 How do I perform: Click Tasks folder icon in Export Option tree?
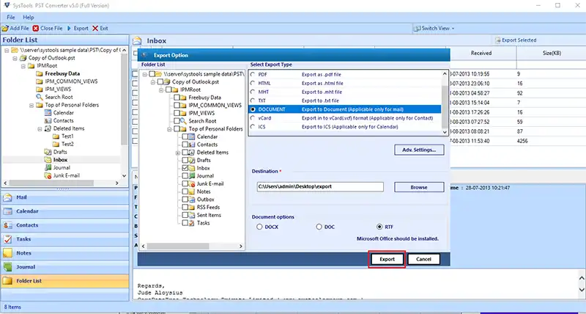point(191,223)
